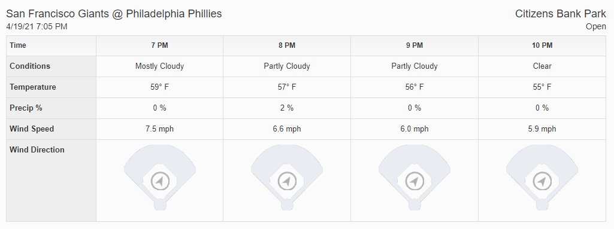
Task: Click the 59° F temperature cell
Action: pos(160,87)
